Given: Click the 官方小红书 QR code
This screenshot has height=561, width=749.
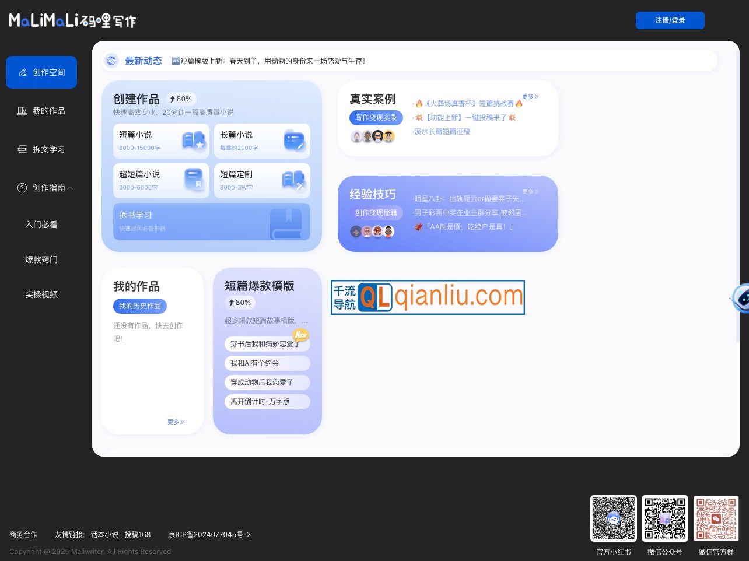Looking at the screenshot, I should [613, 518].
